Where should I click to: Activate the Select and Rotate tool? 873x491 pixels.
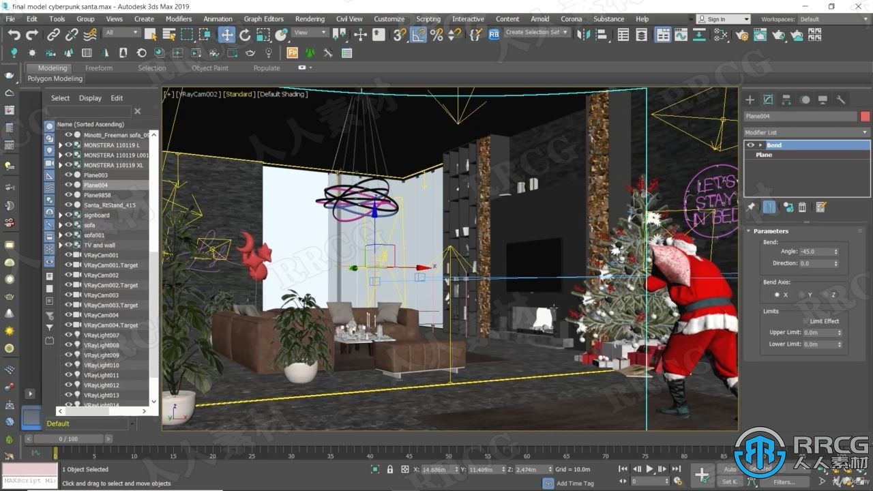(x=245, y=34)
